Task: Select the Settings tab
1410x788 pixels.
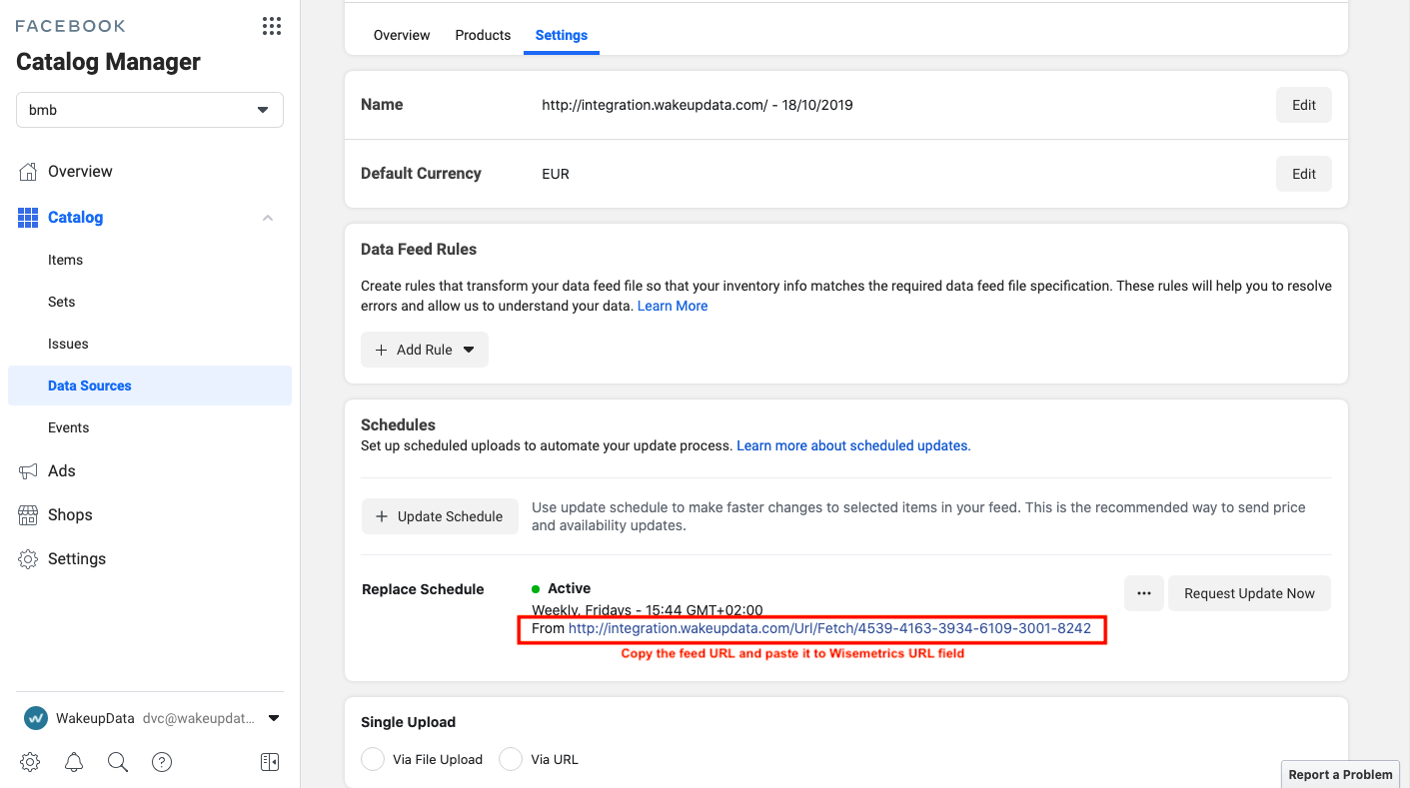Action: pyautogui.click(x=562, y=35)
